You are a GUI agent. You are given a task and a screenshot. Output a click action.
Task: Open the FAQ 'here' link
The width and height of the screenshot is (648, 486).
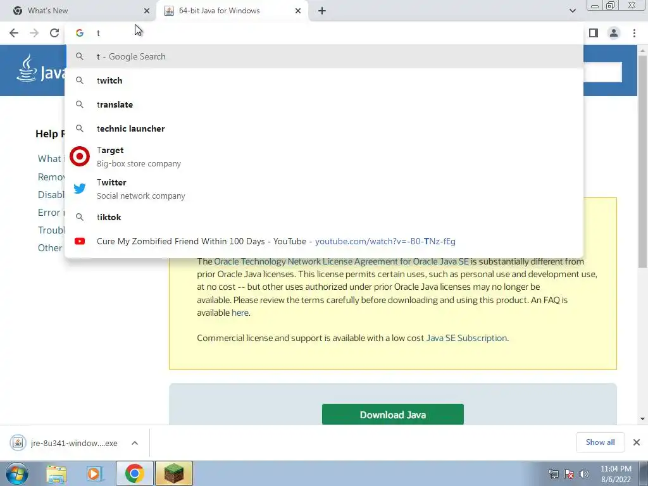point(240,313)
